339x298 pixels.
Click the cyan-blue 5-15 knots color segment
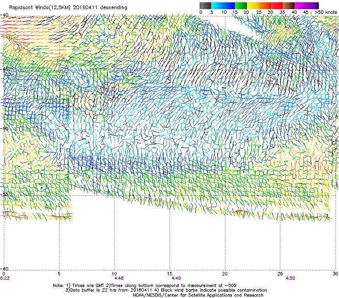click(223, 6)
